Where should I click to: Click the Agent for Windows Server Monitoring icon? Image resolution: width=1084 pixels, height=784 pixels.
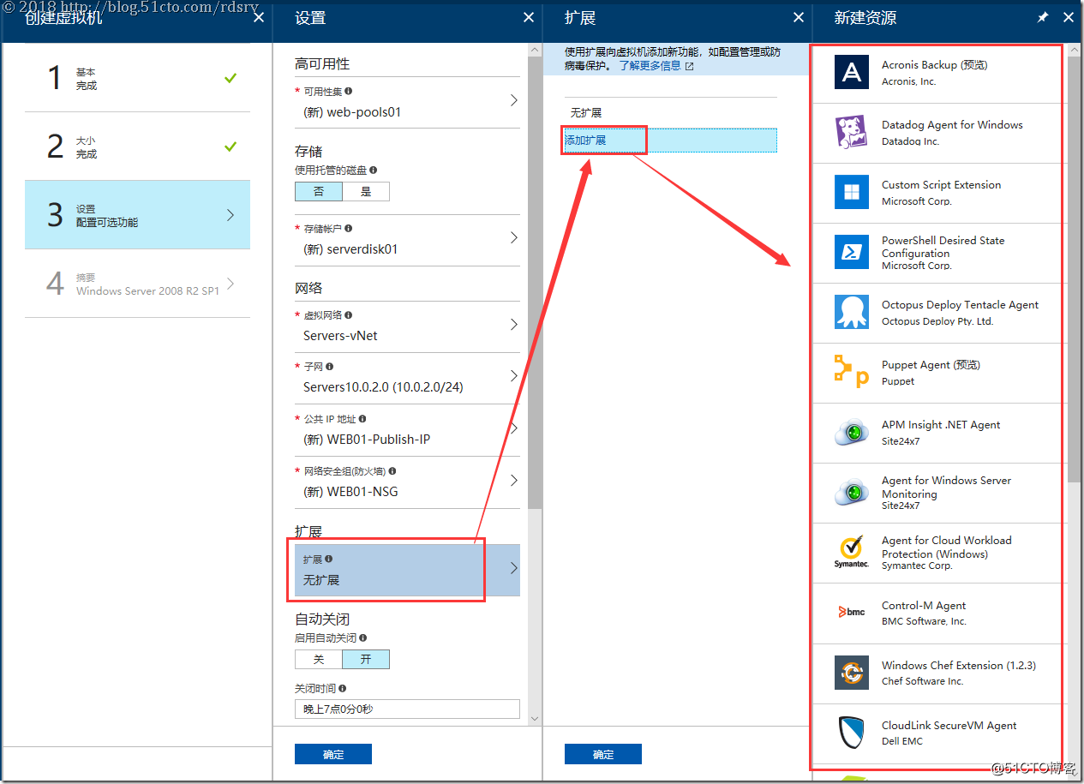click(851, 493)
